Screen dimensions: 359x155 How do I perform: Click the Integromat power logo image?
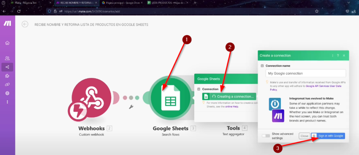(275, 104)
